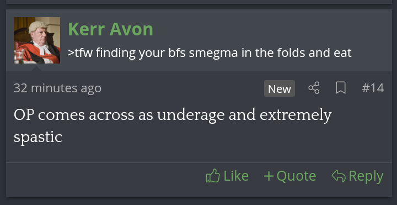The height and width of the screenshot is (205, 397).
Task: Click the share icon on post #14
Action: tap(314, 88)
